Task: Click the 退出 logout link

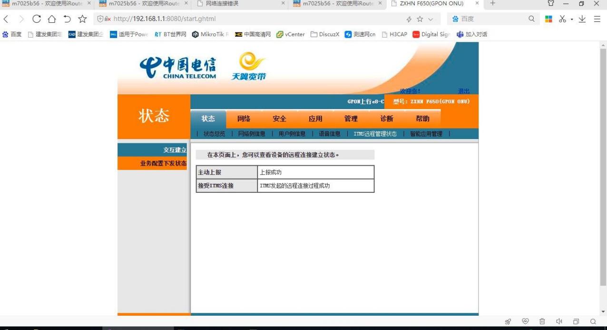Action: click(x=463, y=91)
